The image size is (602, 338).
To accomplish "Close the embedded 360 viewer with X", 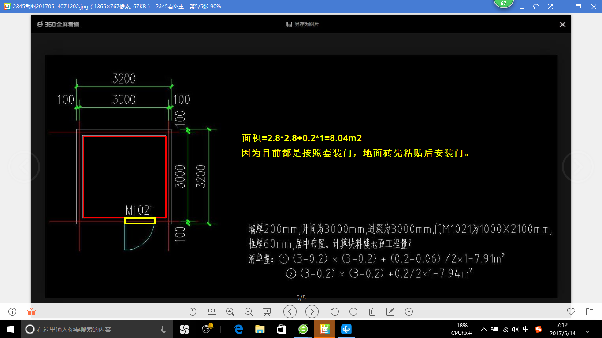I will click(562, 25).
